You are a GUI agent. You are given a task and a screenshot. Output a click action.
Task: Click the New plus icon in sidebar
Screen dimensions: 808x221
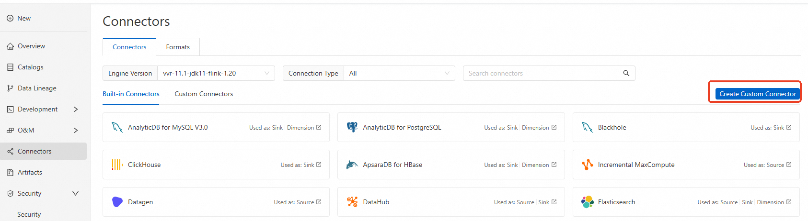10,18
